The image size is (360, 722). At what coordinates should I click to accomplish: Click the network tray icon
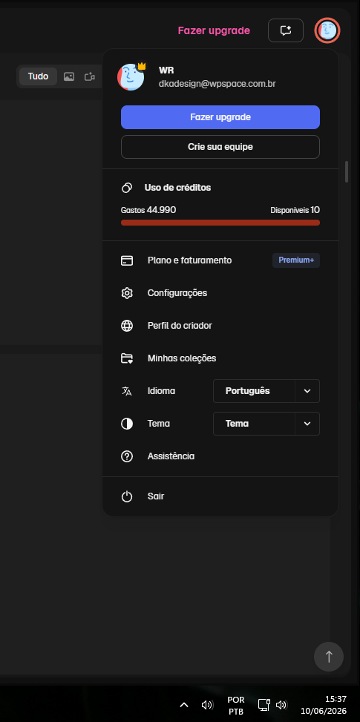(264, 705)
